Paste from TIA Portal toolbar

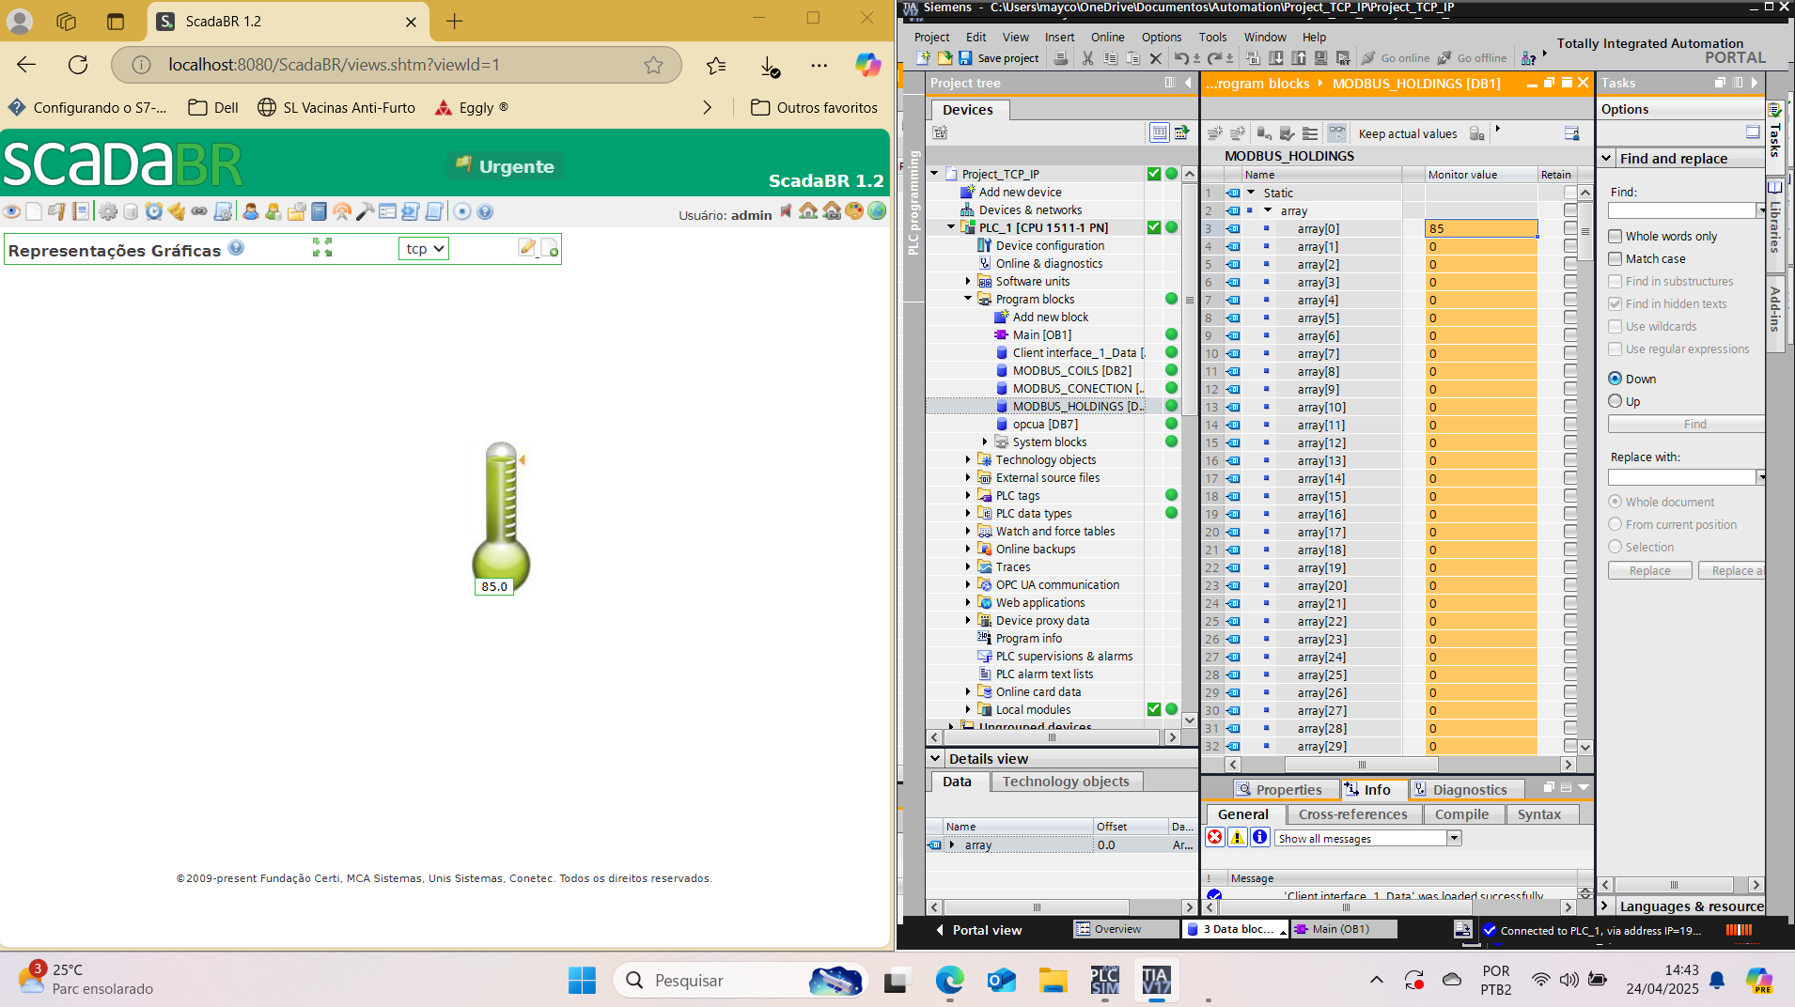[x=1132, y=58]
